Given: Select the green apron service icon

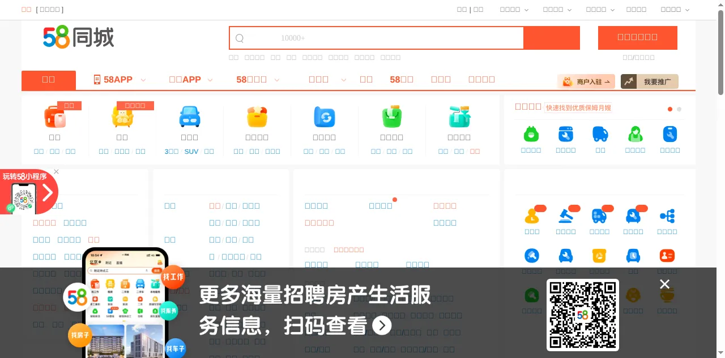Looking at the screenshot, I should click(531, 134).
